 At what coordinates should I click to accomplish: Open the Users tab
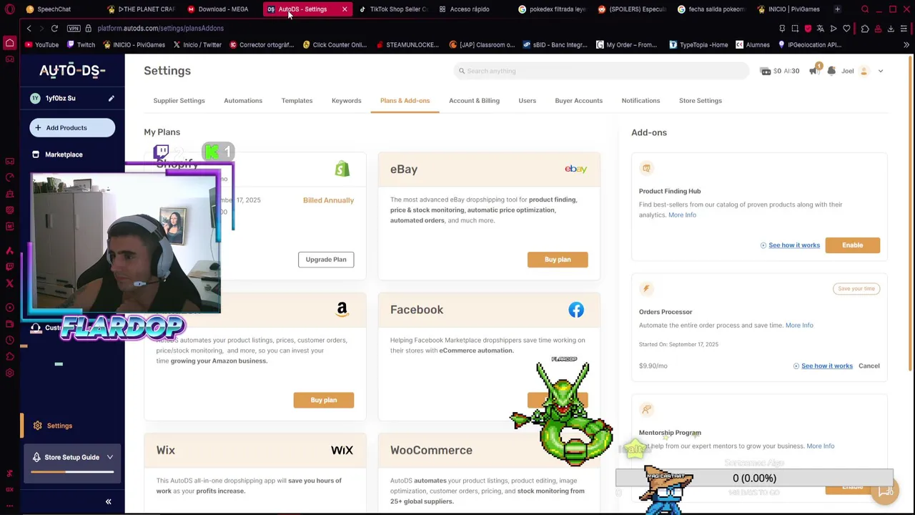coord(527,101)
